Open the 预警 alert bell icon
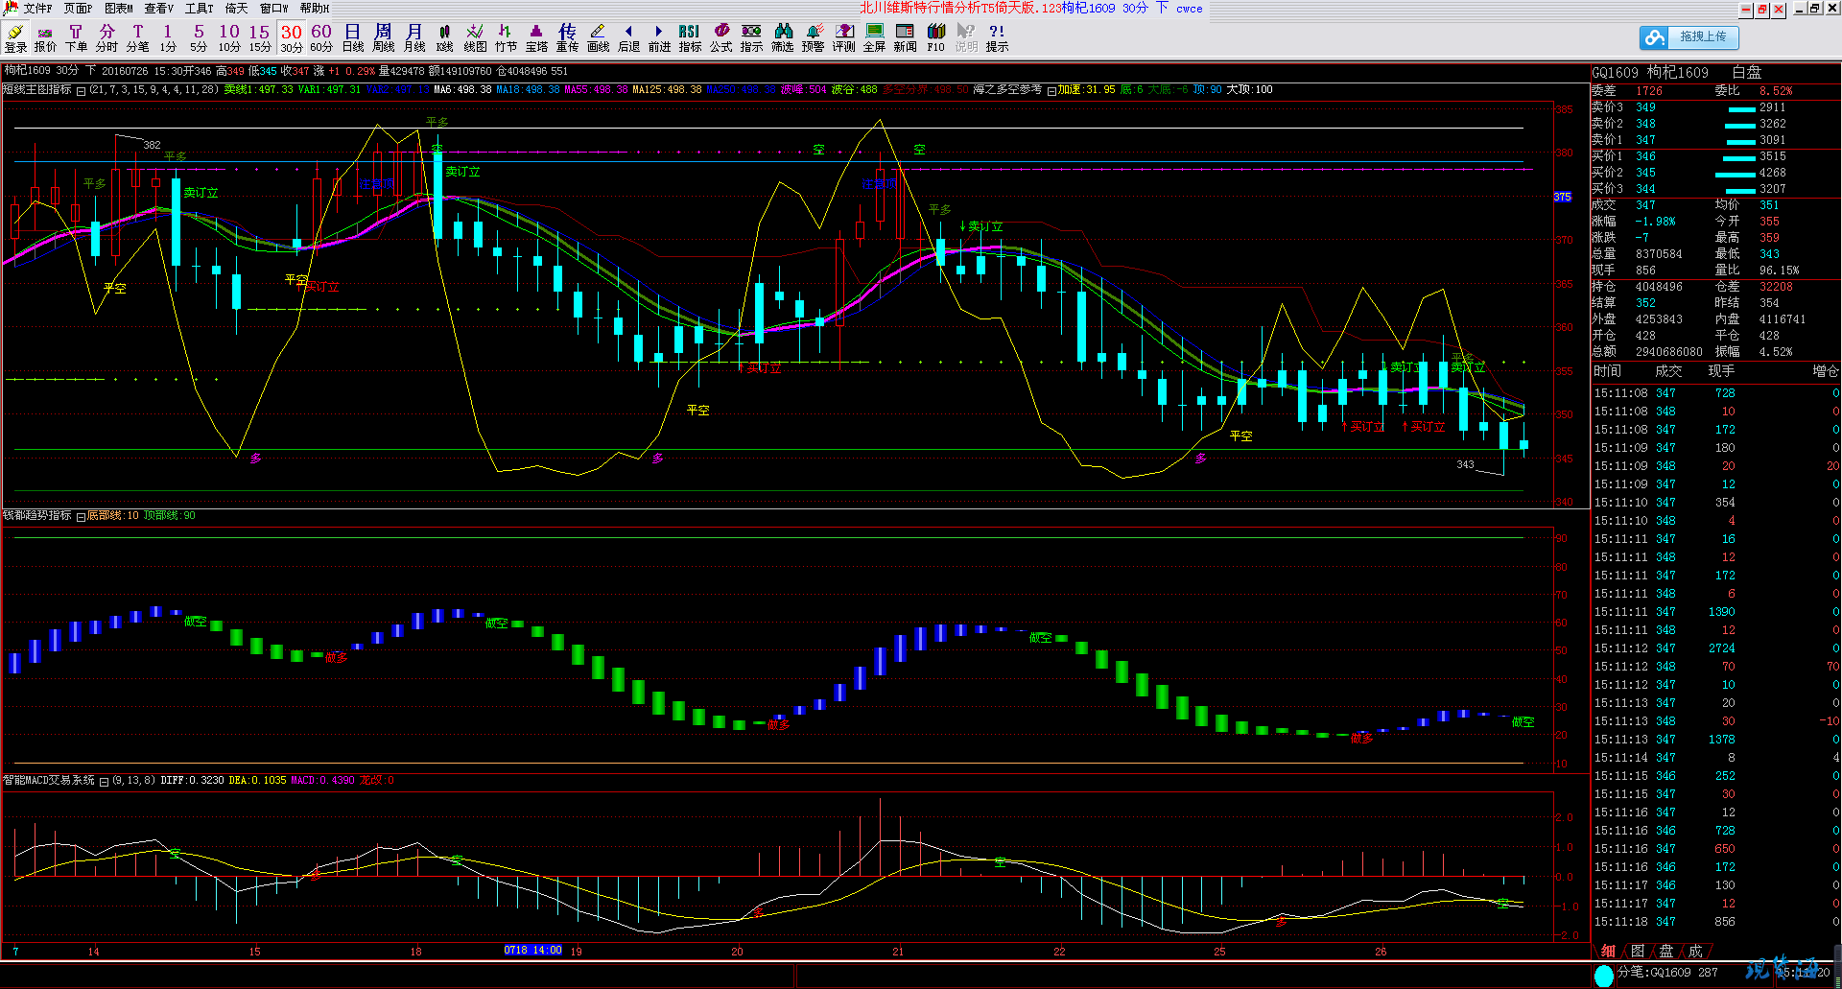This screenshot has height=989, width=1842. 813,37
